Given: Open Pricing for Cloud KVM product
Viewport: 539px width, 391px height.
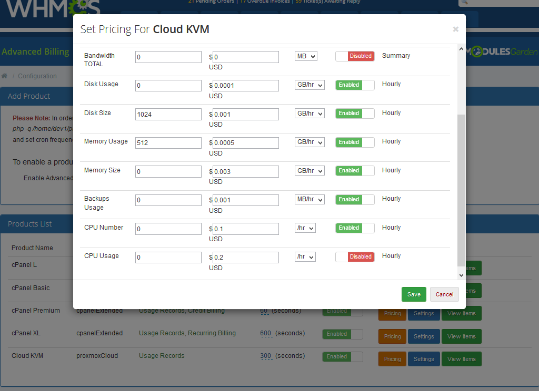Looking at the screenshot, I should tap(392, 359).
